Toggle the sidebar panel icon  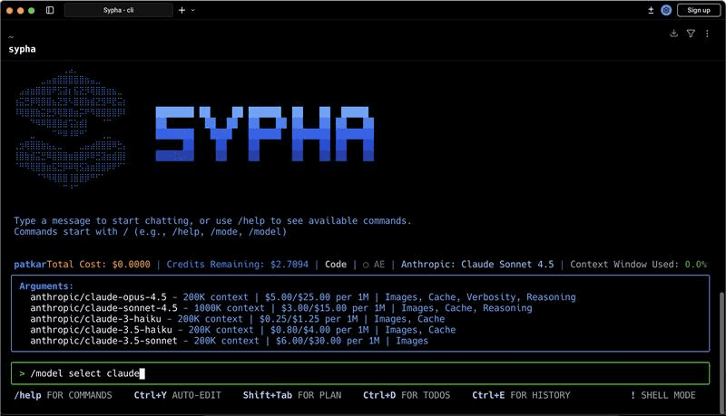pos(50,10)
